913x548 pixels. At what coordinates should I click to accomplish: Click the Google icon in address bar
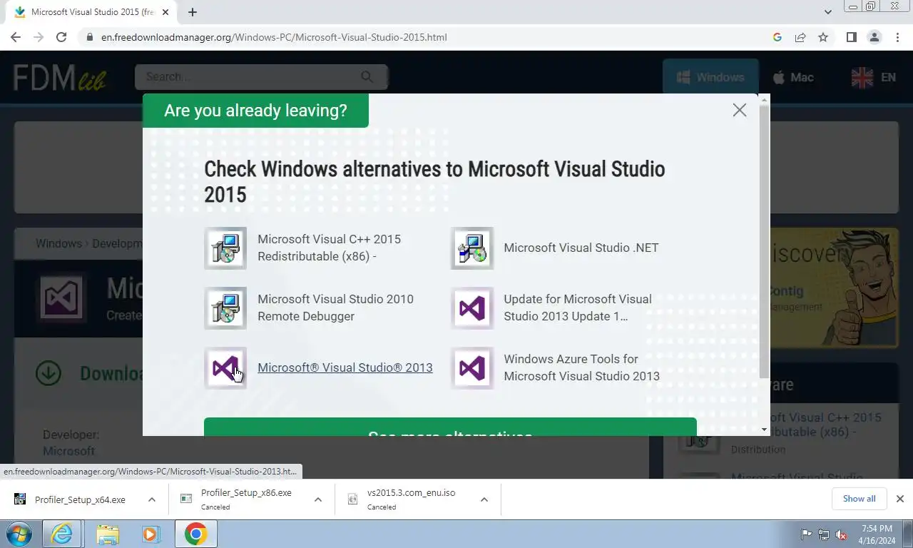point(777,37)
